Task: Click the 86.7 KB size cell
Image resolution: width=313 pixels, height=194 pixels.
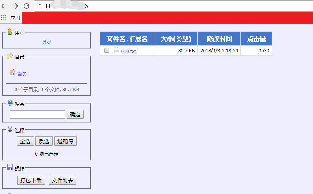Action: 176,50
